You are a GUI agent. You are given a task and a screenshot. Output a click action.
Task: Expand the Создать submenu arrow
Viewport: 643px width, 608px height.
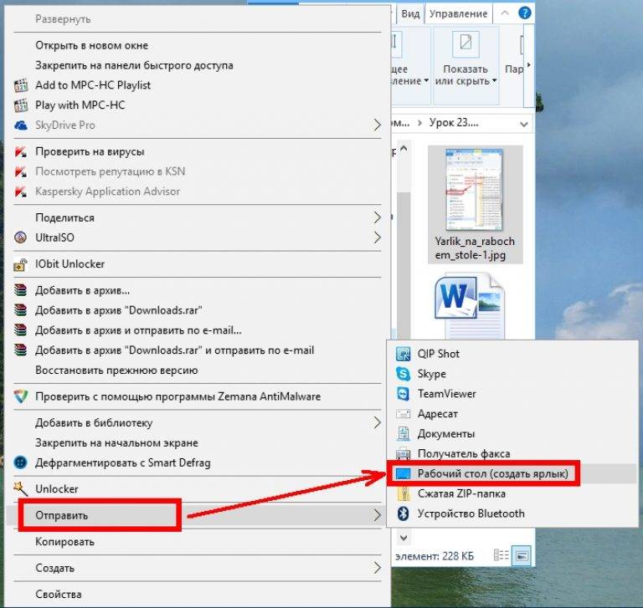[377, 568]
